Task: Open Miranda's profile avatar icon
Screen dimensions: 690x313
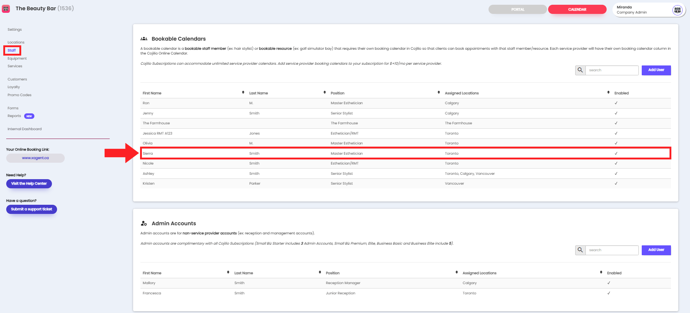Action: (677, 10)
